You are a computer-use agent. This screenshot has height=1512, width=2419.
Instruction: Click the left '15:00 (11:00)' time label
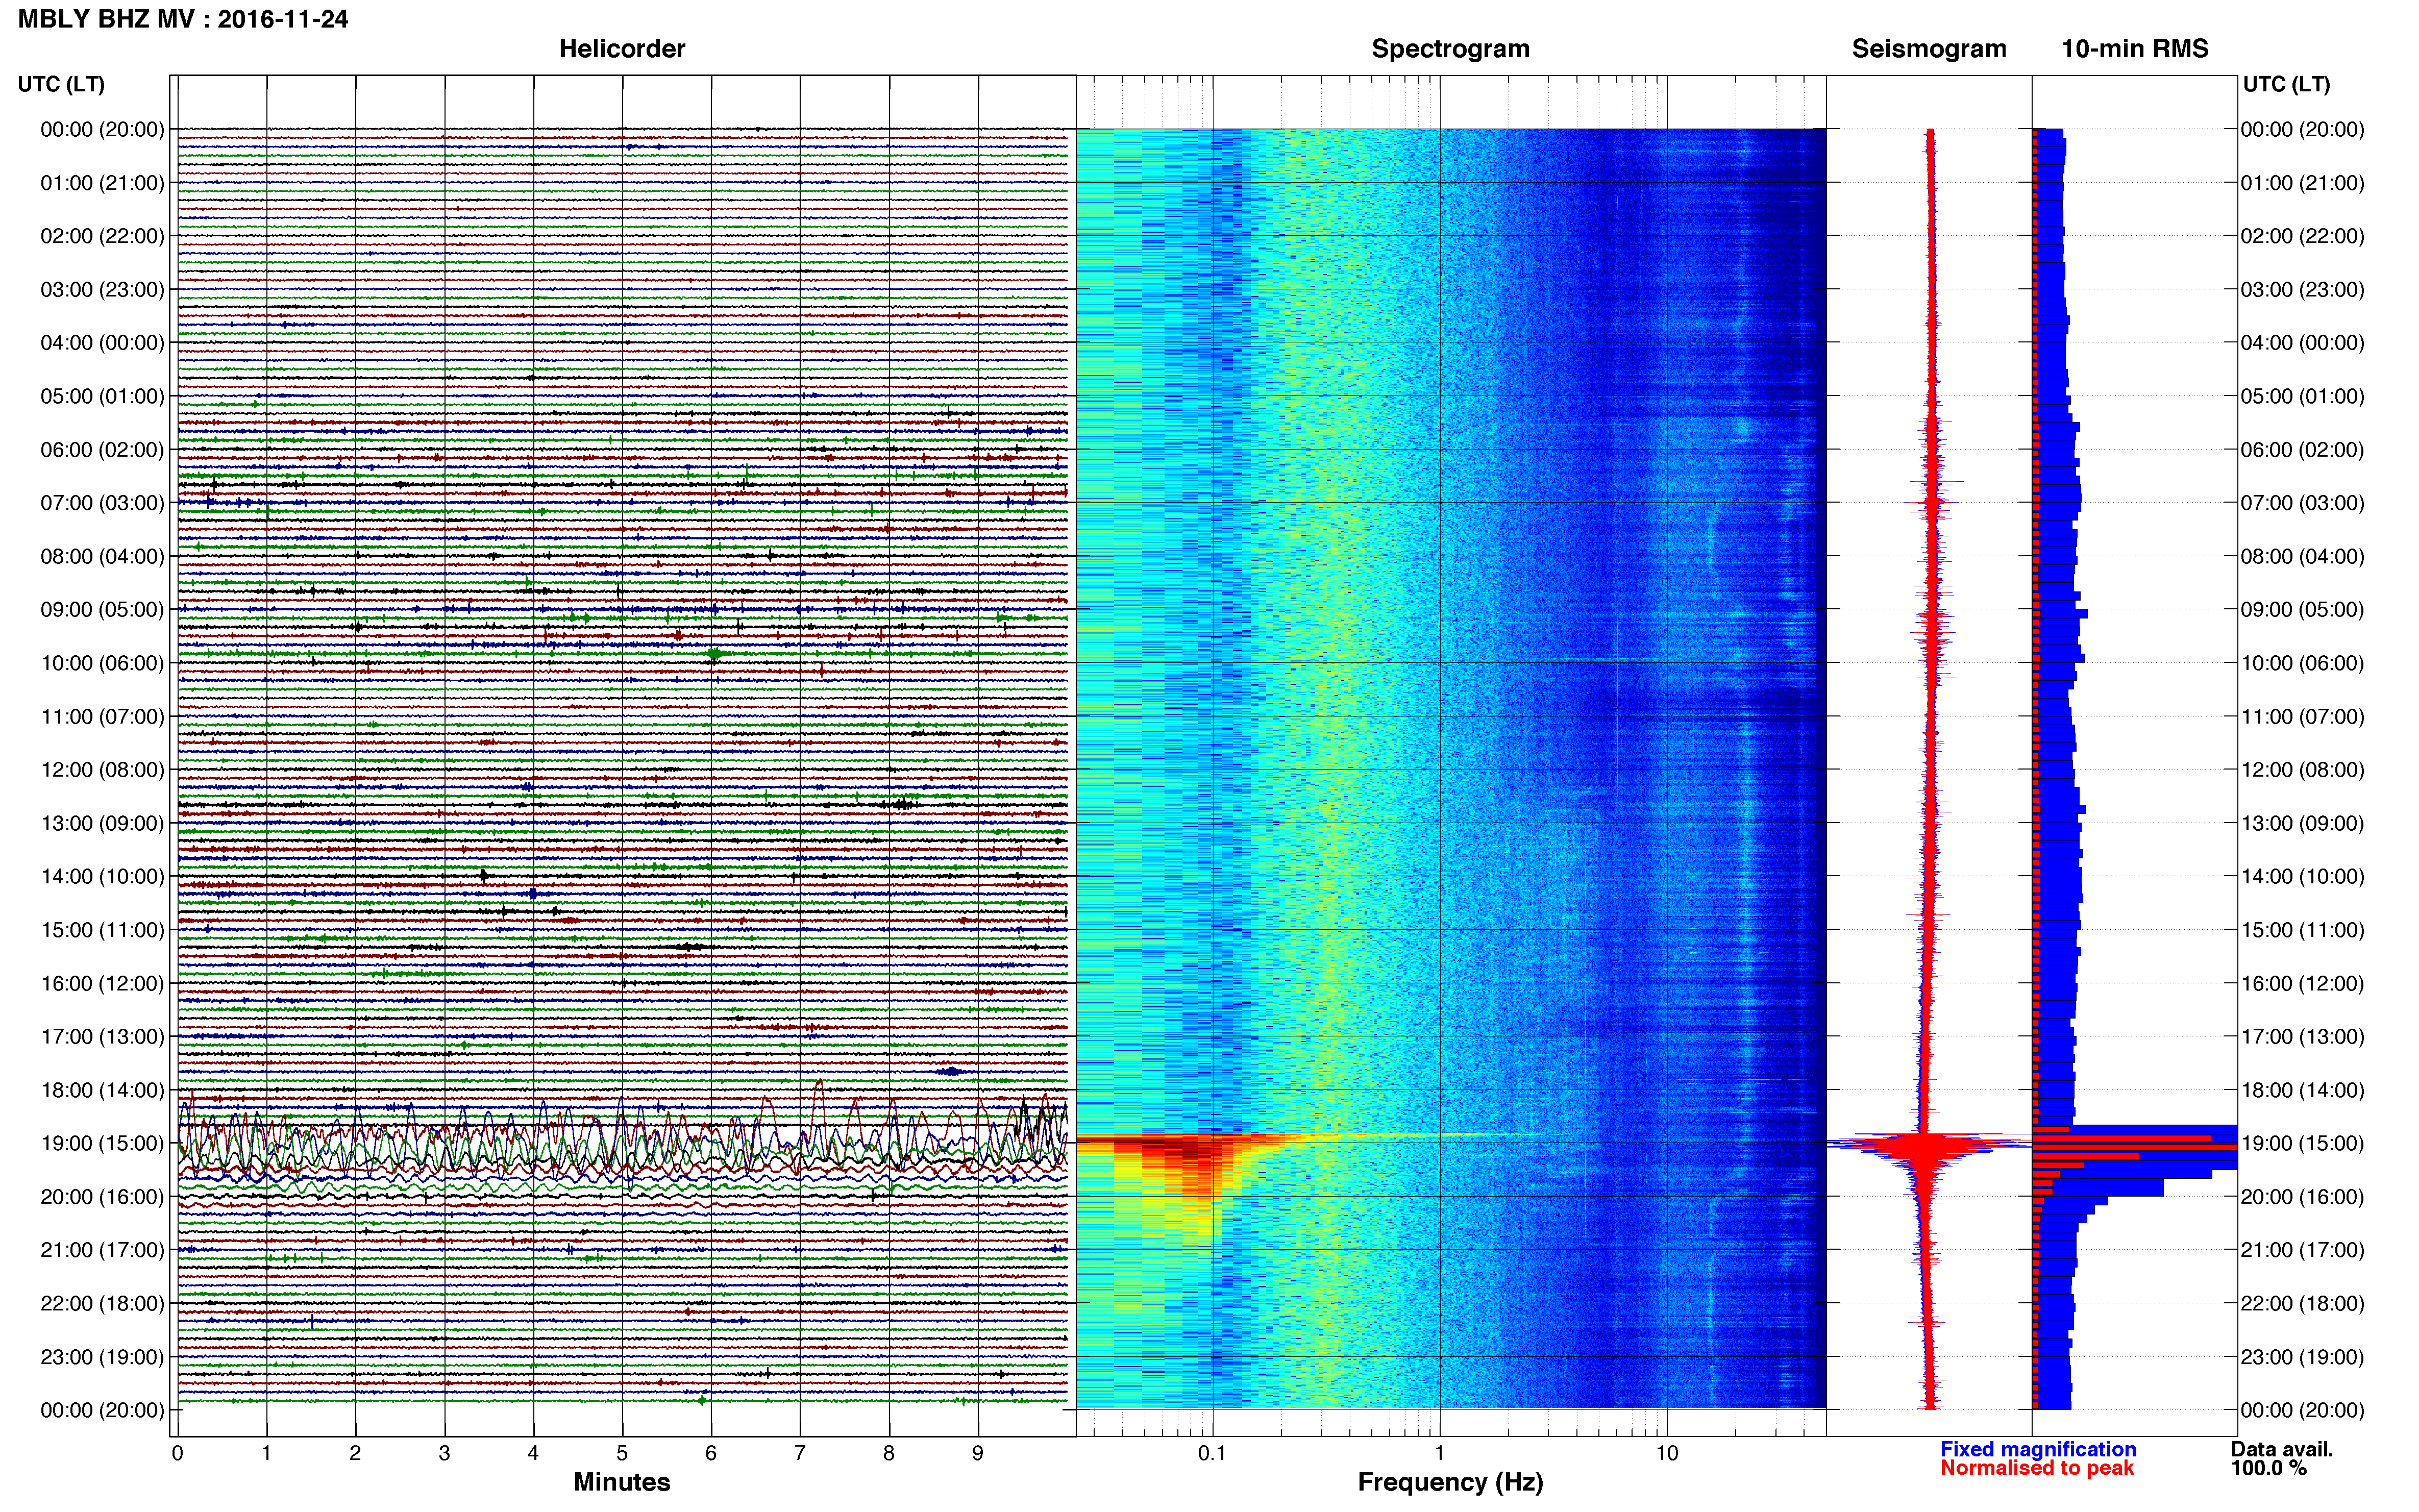coord(102,930)
